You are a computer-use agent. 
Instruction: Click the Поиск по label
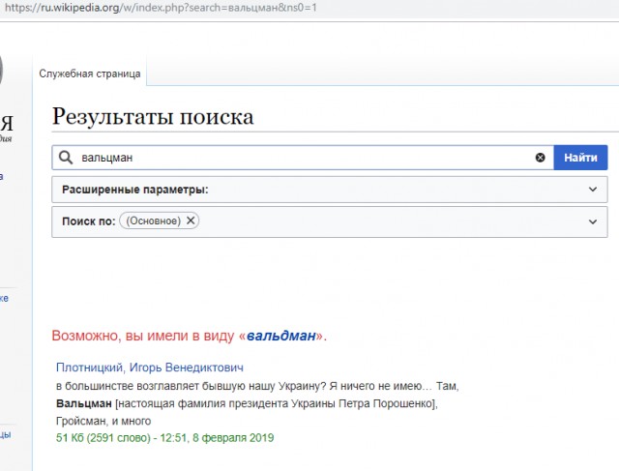pos(88,221)
